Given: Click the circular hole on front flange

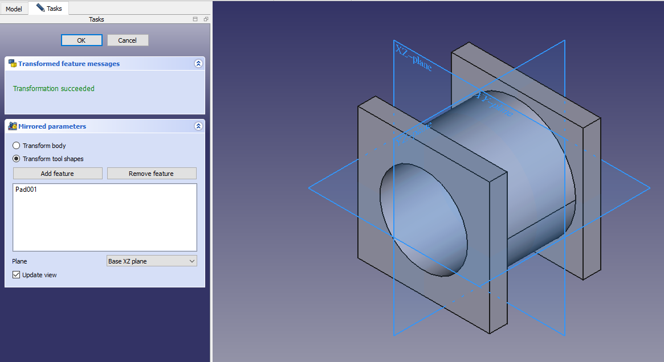Looking at the screenshot, I should coord(423,219).
